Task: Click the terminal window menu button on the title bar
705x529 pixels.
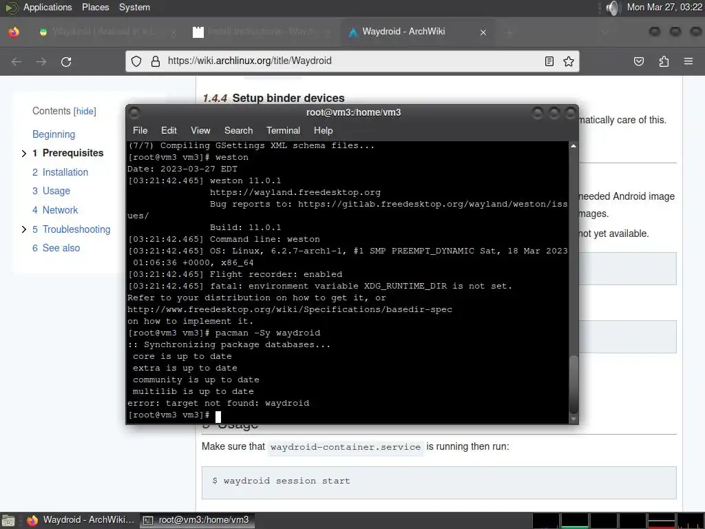Action: (x=134, y=112)
